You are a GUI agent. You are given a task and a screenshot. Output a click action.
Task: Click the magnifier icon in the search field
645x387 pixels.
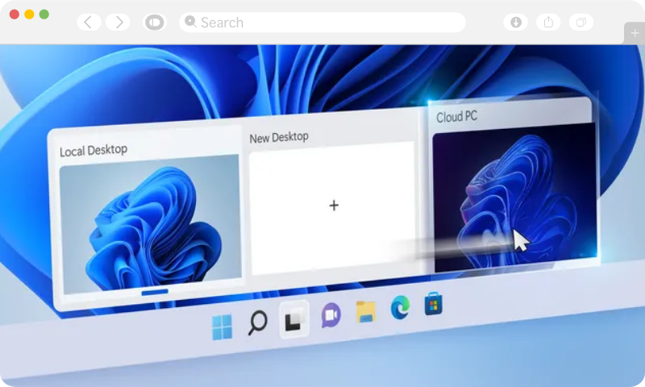pyautogui.click(x=190, y=21)
